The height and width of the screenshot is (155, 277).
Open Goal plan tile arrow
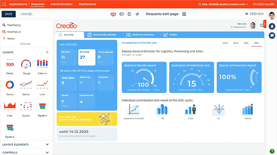(x=75, y=88)
